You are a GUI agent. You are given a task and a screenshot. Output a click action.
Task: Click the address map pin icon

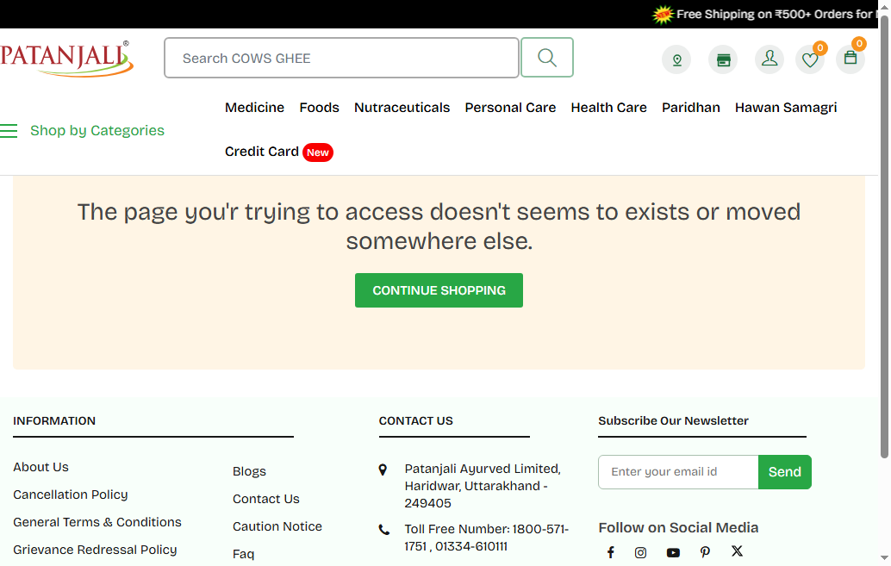tap(383, 470)
